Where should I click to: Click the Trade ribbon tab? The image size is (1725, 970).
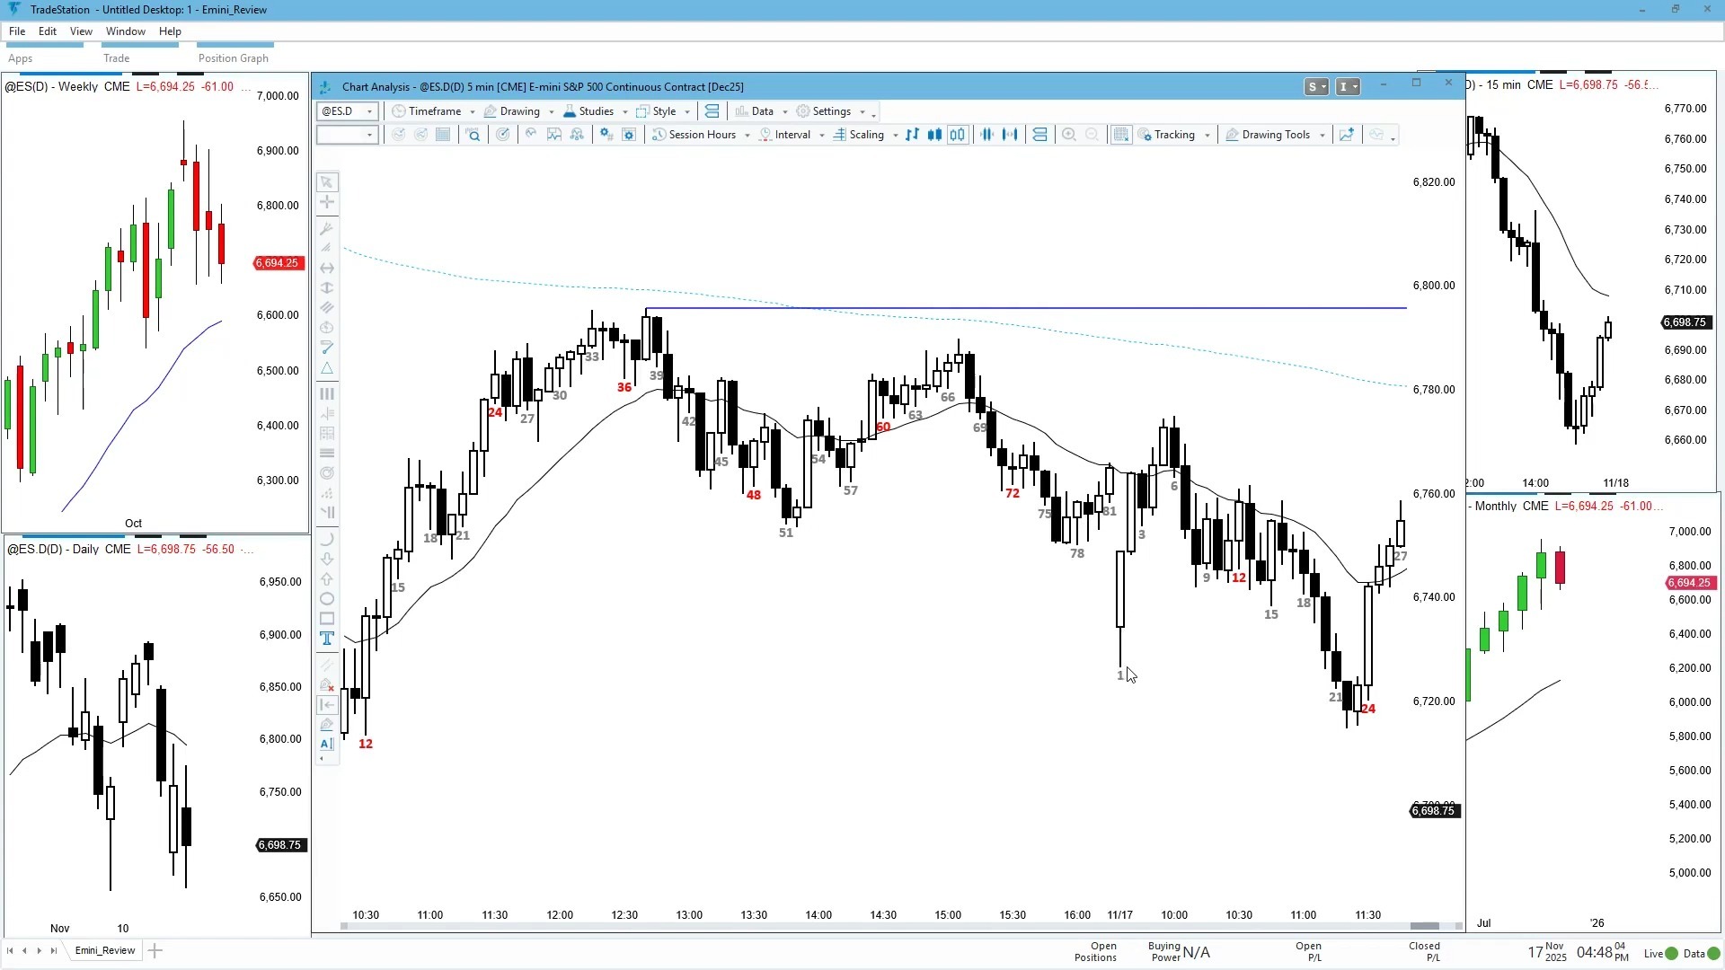click(117, 58)
